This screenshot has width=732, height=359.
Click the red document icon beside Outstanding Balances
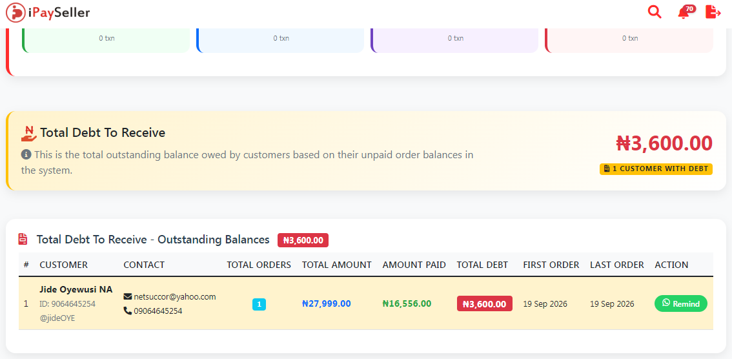[23, 240]
